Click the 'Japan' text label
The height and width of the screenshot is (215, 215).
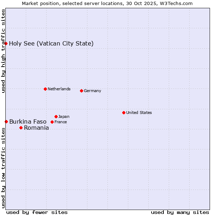coord(64,116)
